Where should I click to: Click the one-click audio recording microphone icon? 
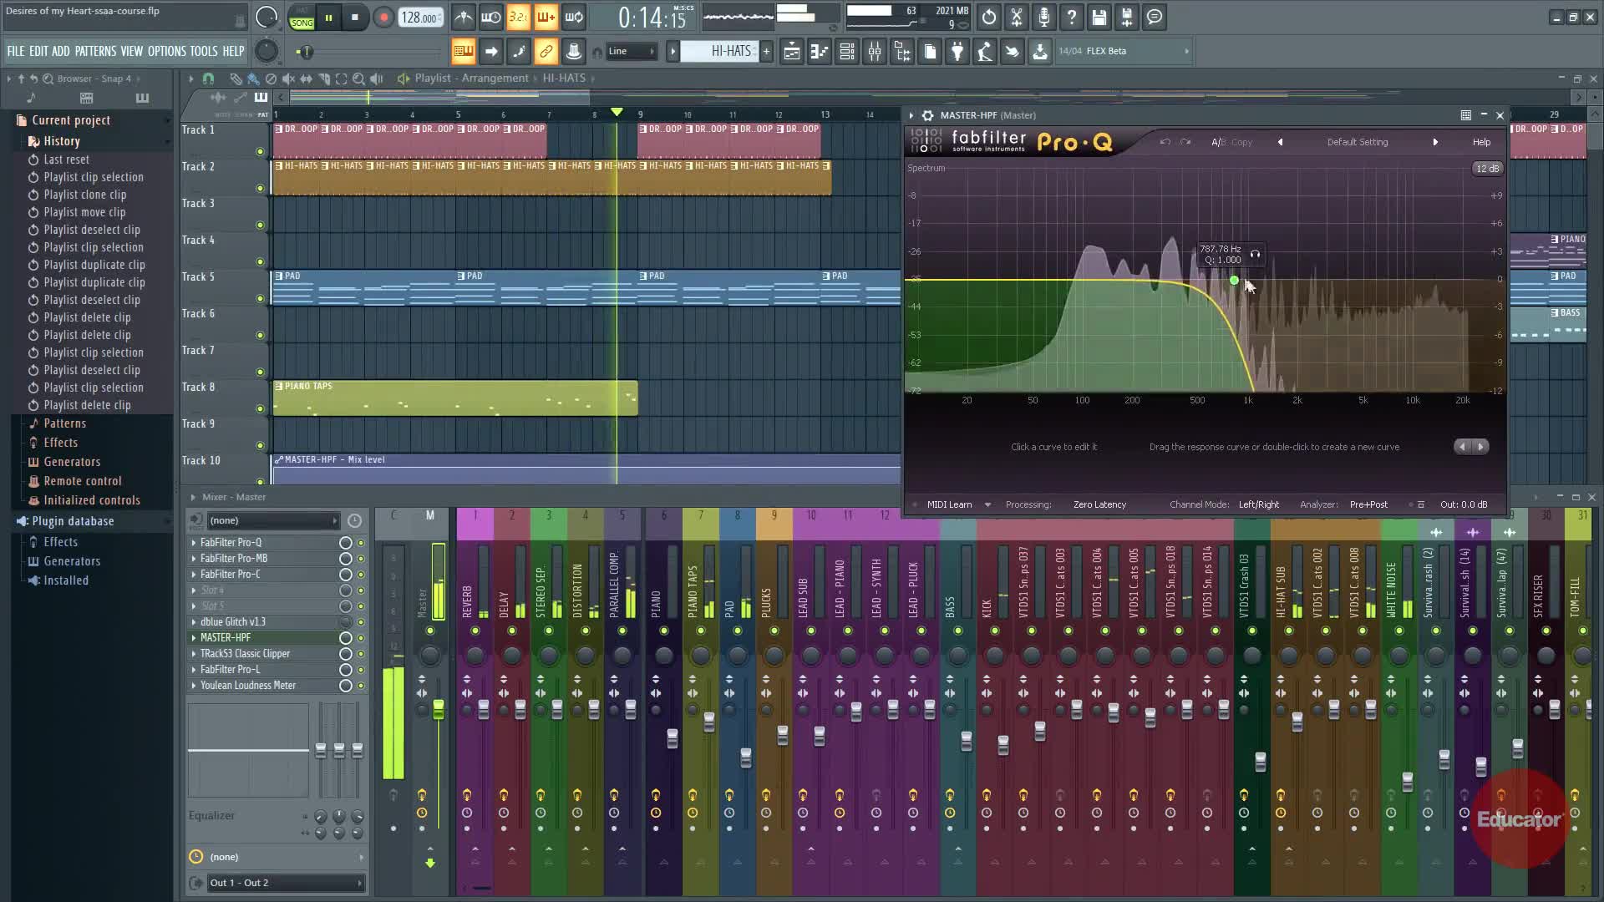tap(1044, 17)
